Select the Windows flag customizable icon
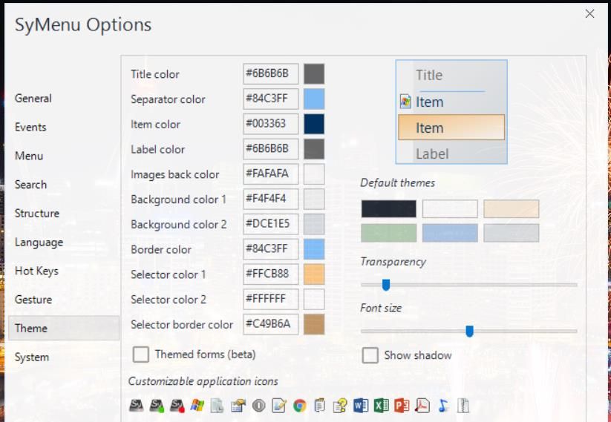The image size is (611, 422). (197, 406)
